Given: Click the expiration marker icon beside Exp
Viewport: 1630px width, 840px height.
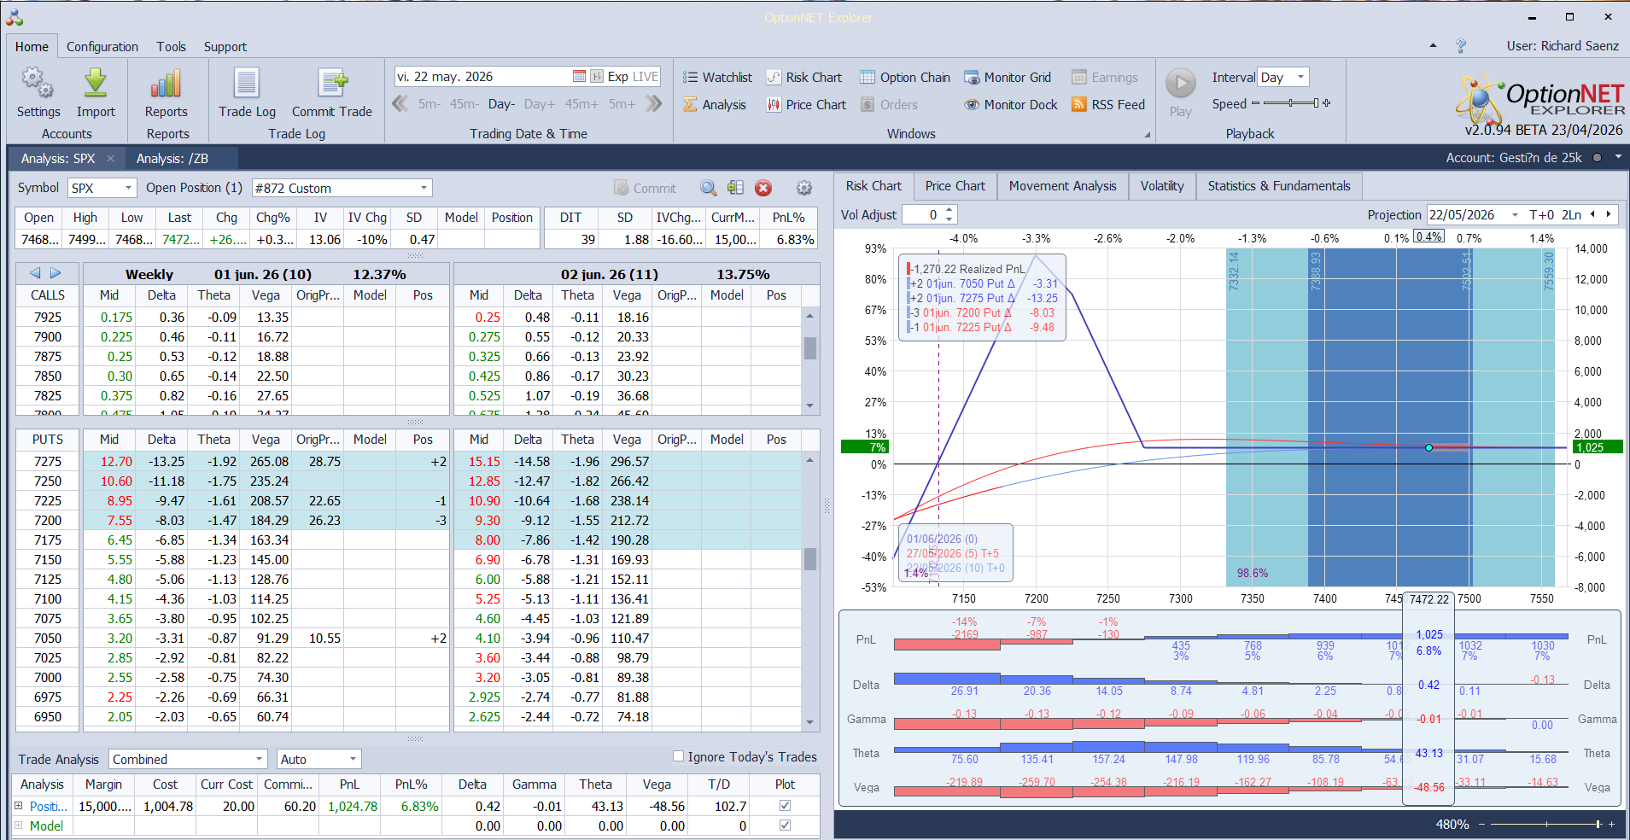Looking at the screenshot, I should tap(597, 77).
